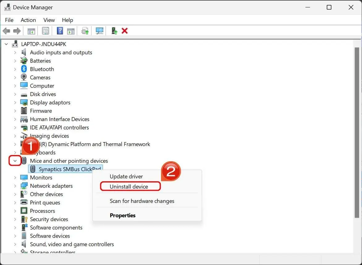This screenshot has height=265, width=362.
Task: Open the Action menu
Action: pyautogui.click(x=28, y=20)
